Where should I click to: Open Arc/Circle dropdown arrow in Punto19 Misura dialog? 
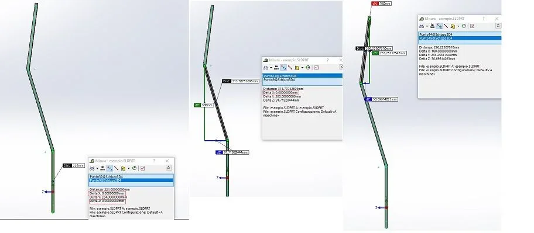pos(427,26)
